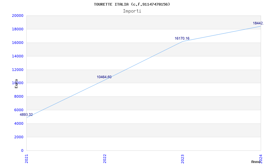Click the Euro y-axis title
This screenshot has height=165, width=264.
click(16, 83)
